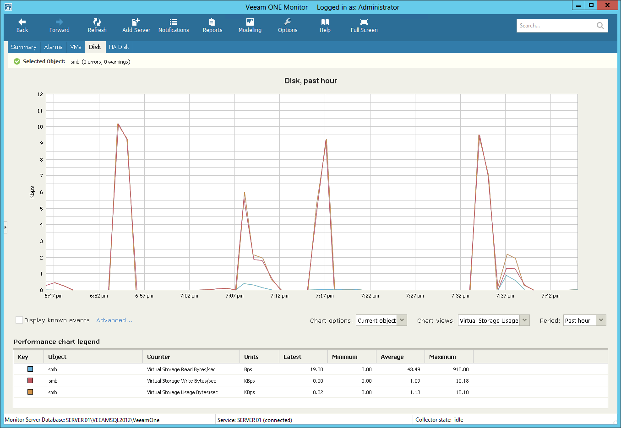
Task: Click the Average value 1.13
Action: coord(415,392)
